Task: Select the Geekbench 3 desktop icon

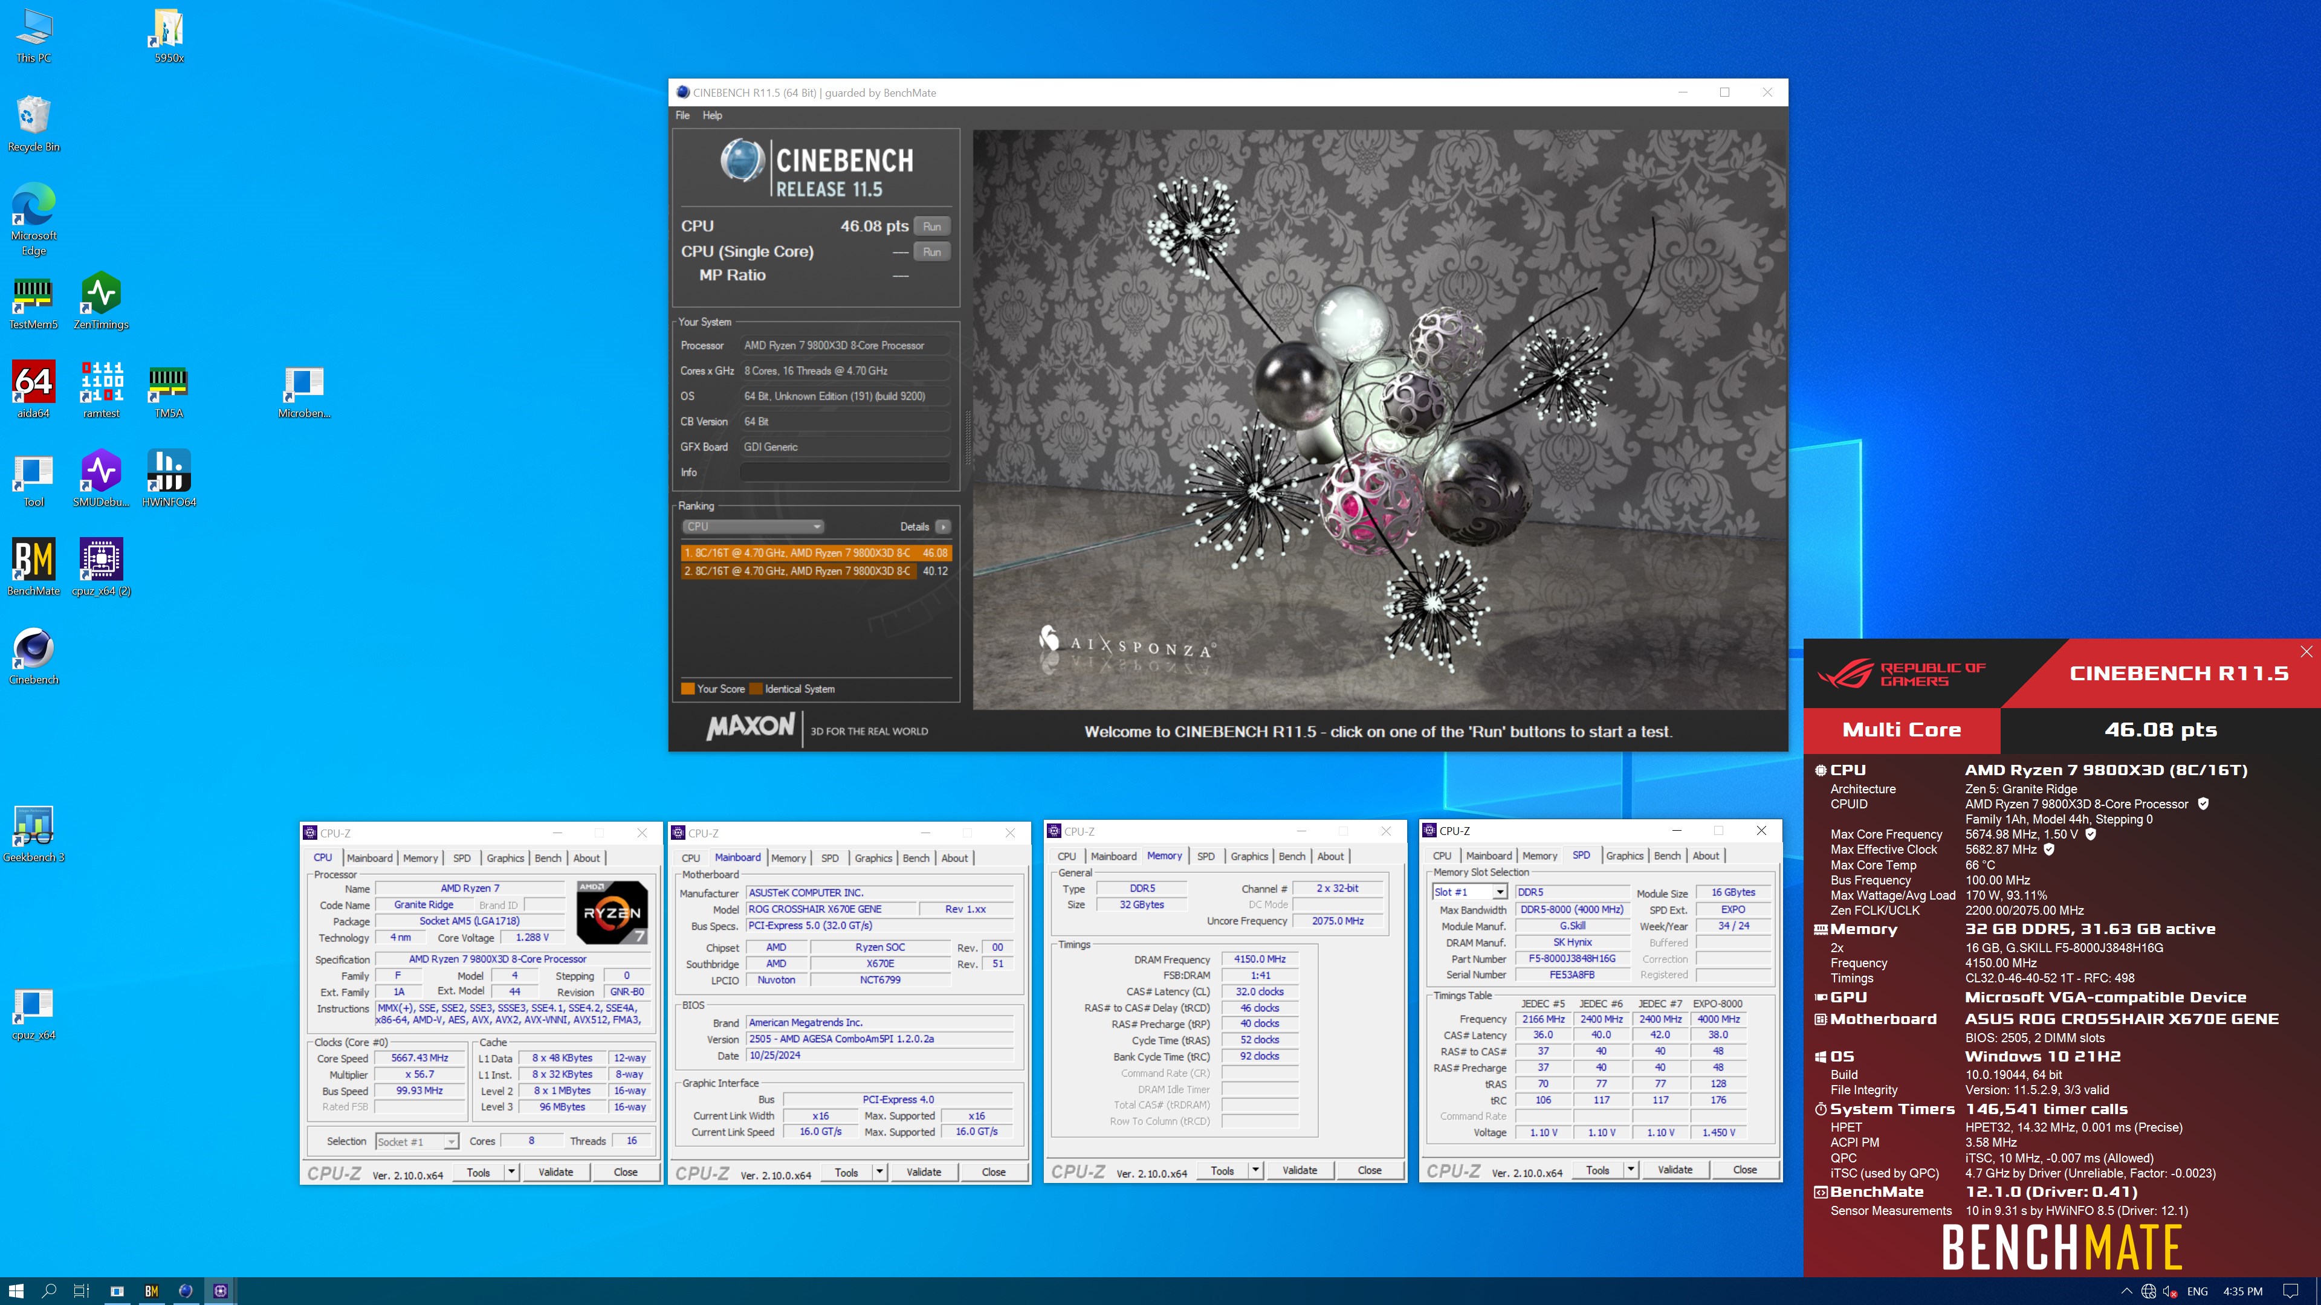Action: click(x=33, y=835)
